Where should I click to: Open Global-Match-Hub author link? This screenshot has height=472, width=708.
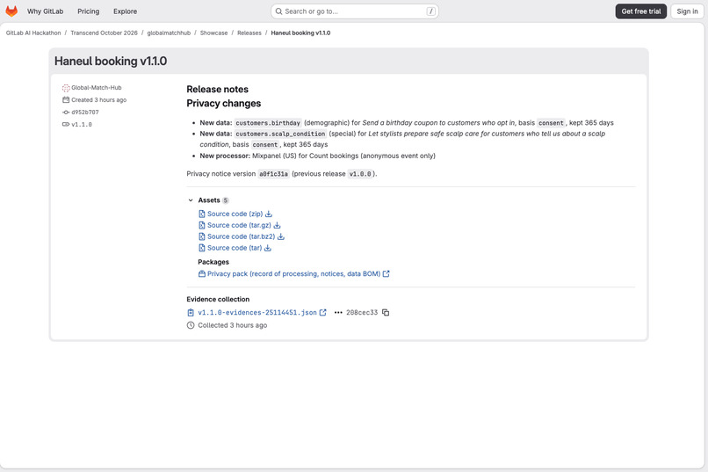[x=96, y=88]
